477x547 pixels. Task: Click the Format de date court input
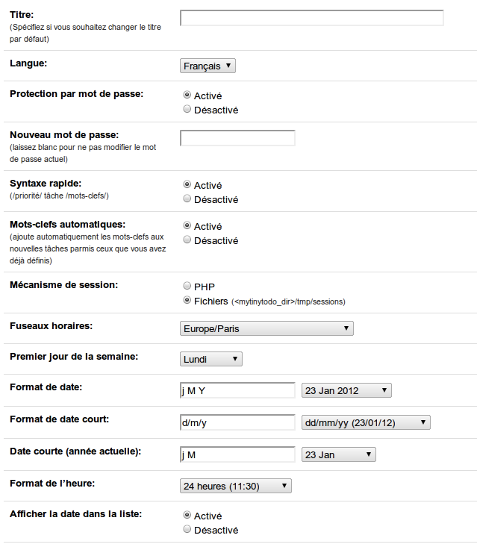[237, 422]
